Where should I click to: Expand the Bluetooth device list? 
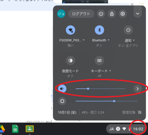pos(101,40)
